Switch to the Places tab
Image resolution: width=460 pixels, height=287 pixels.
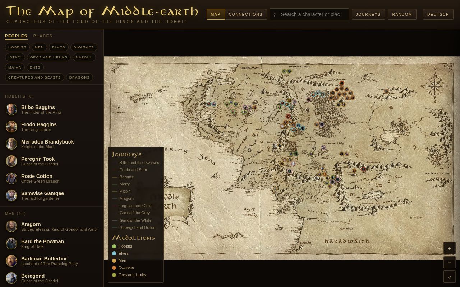pos(43,36)
